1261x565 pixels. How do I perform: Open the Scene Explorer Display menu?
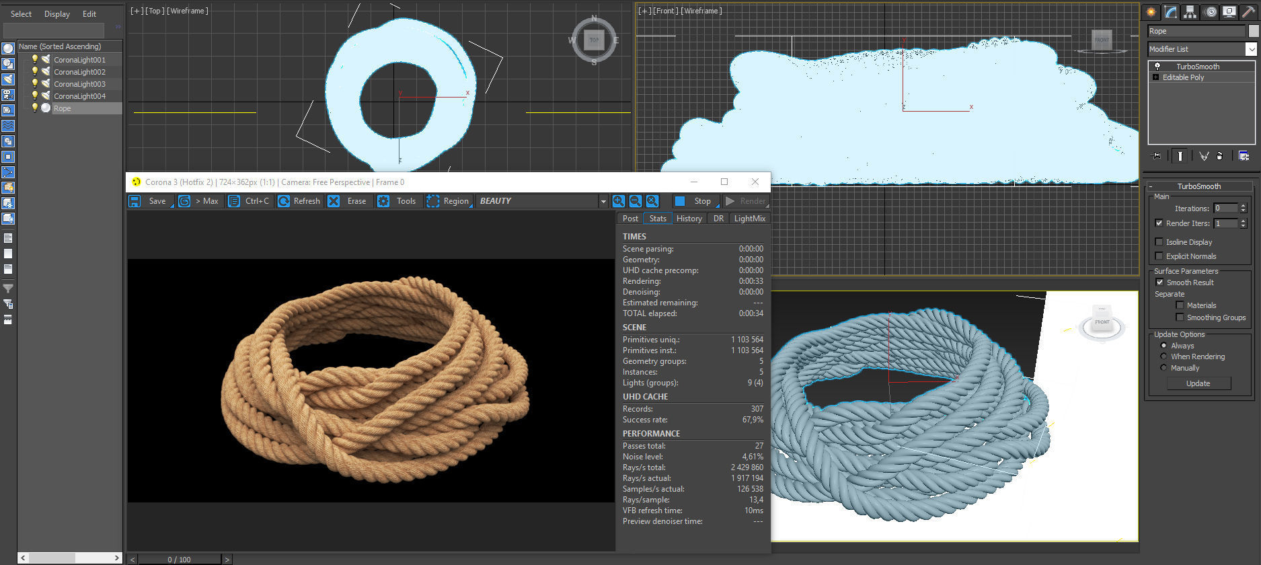tap(57, 13)
